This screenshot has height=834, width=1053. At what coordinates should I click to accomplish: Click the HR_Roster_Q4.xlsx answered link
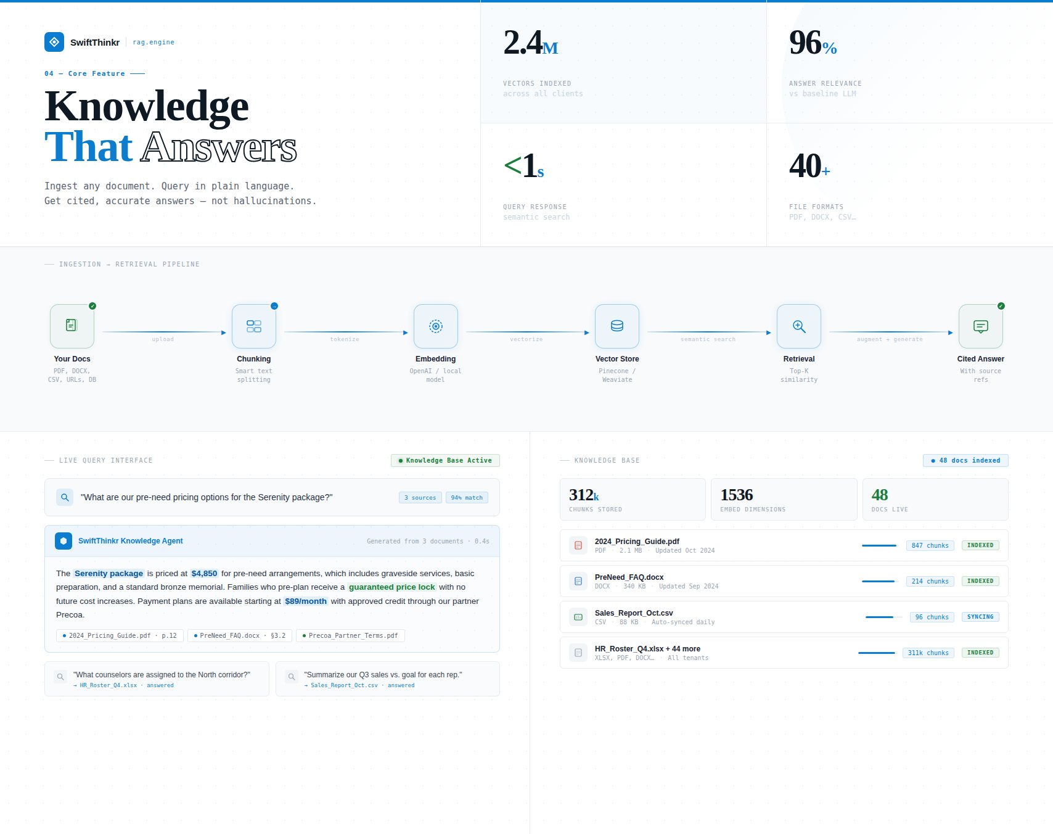click(123, 685)
